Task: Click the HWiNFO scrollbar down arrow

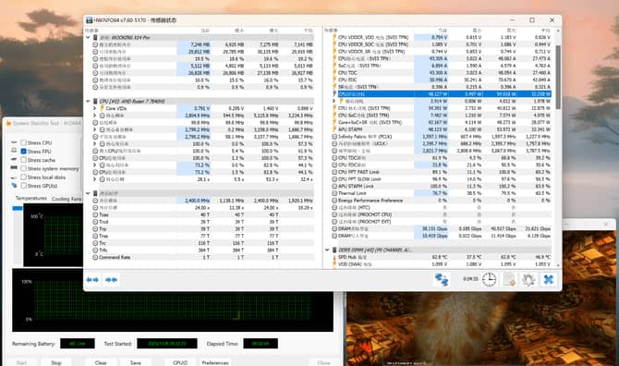Action: coord(558,265)
